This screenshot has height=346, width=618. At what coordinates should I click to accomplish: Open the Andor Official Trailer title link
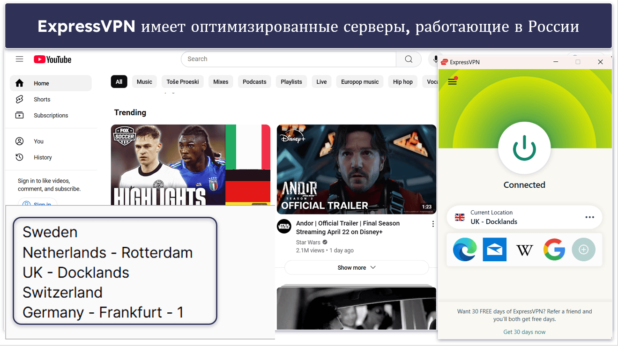[x=348, y=228]
